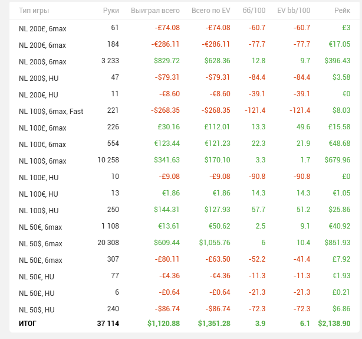Sort table by Выиграл всего header
Image resolution: width=362 pixels, height=339 pixels.
[x=155, y=11]
